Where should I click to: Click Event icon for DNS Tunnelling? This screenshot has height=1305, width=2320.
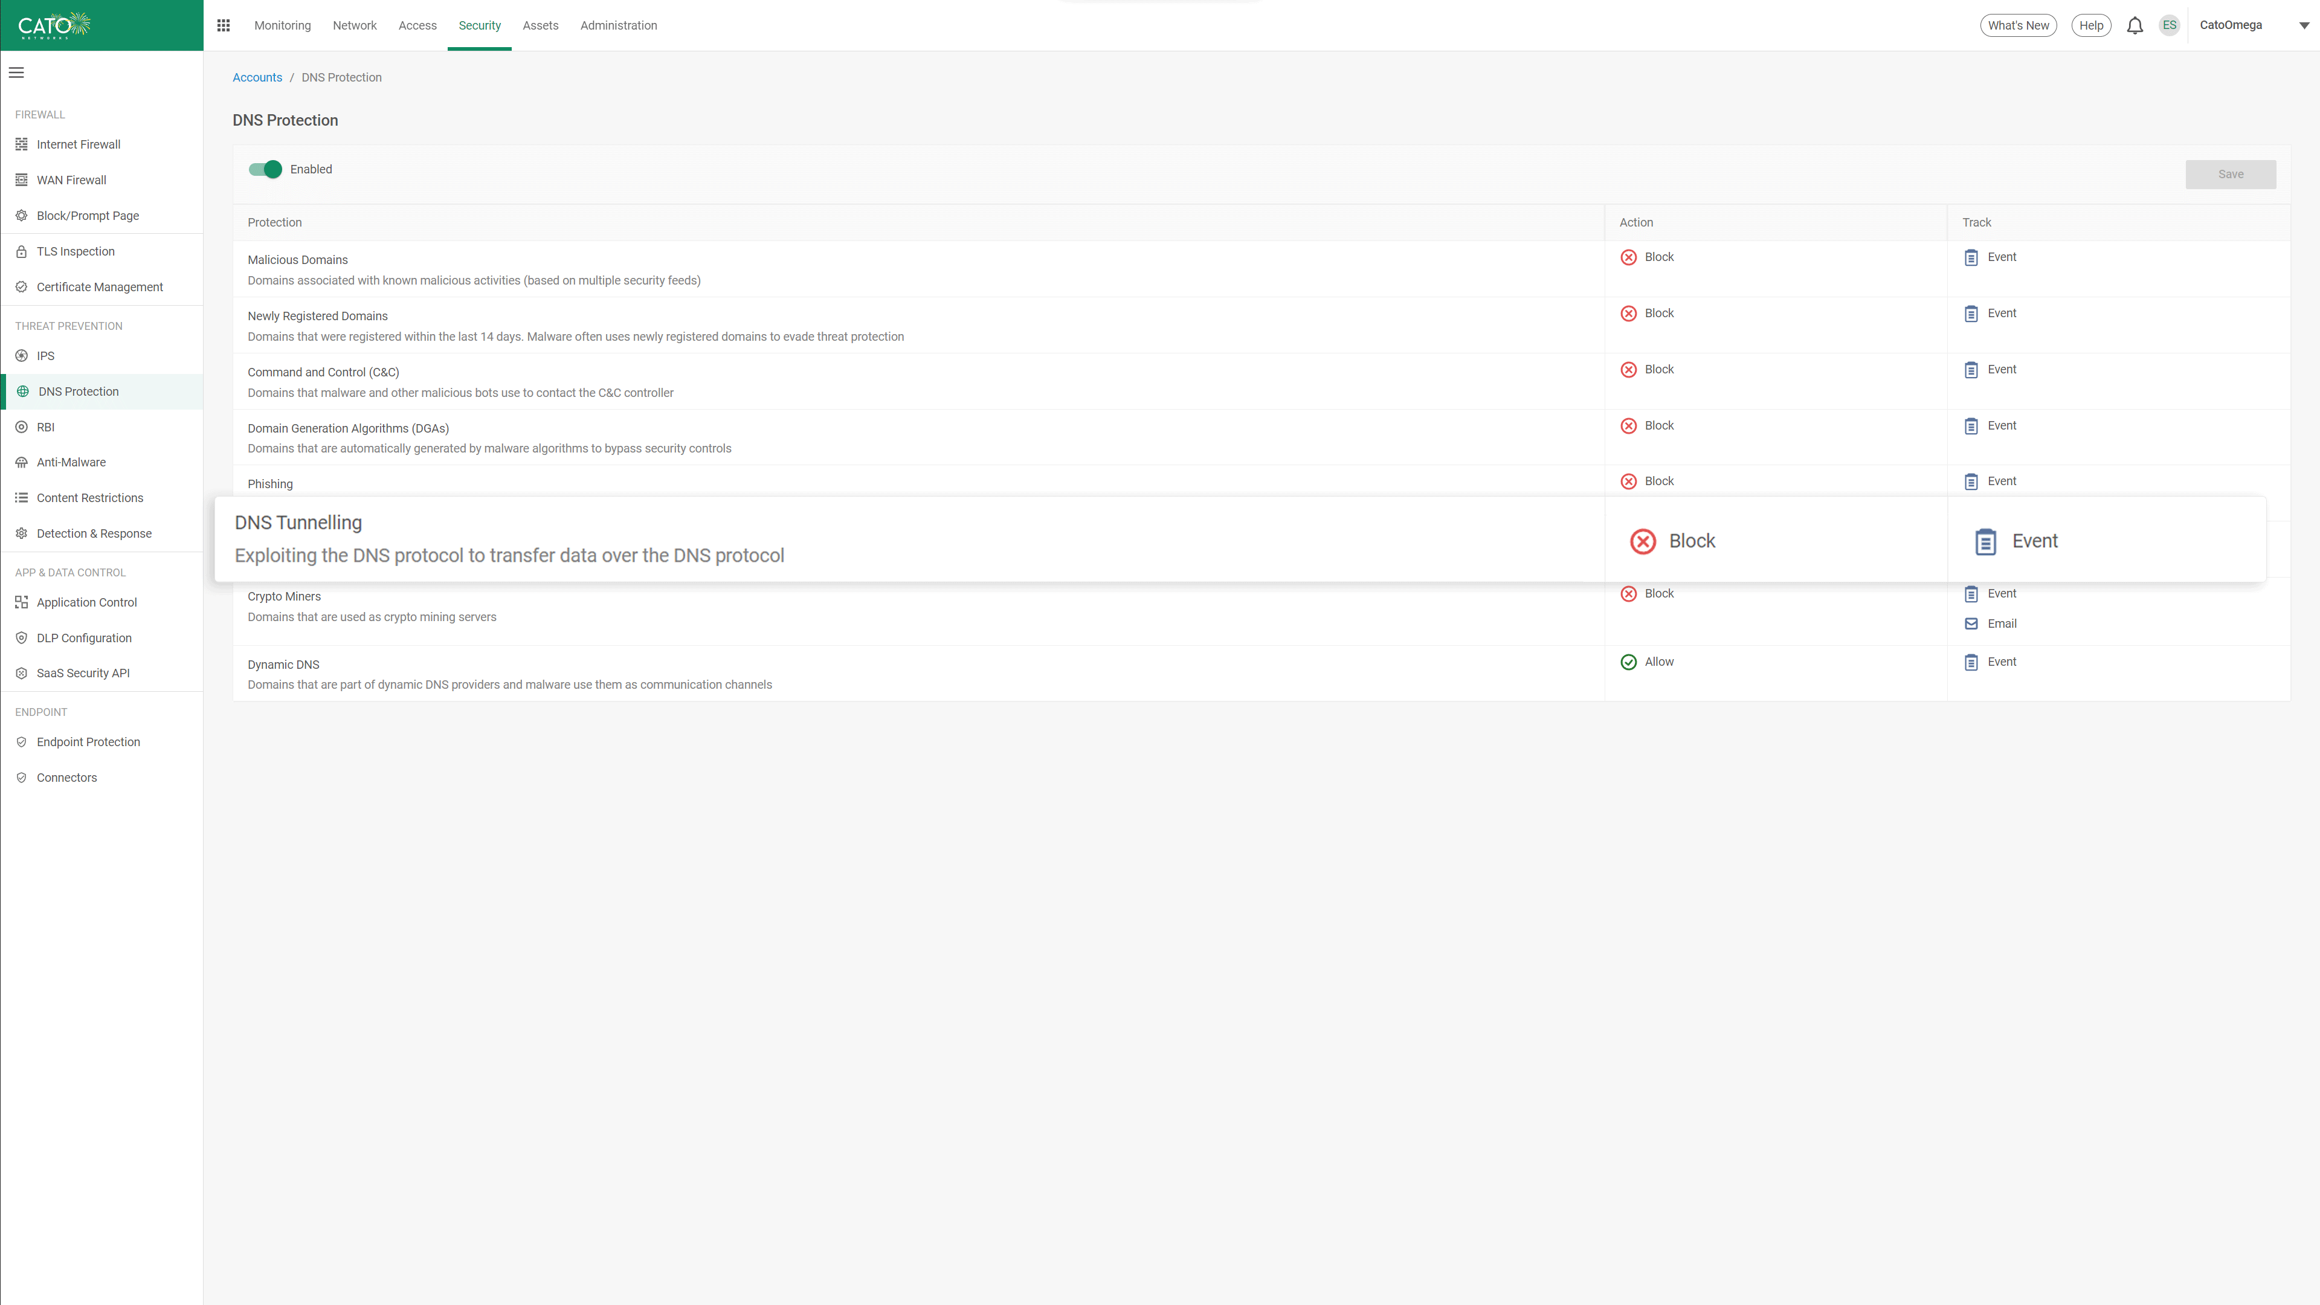pos(1985,541)
